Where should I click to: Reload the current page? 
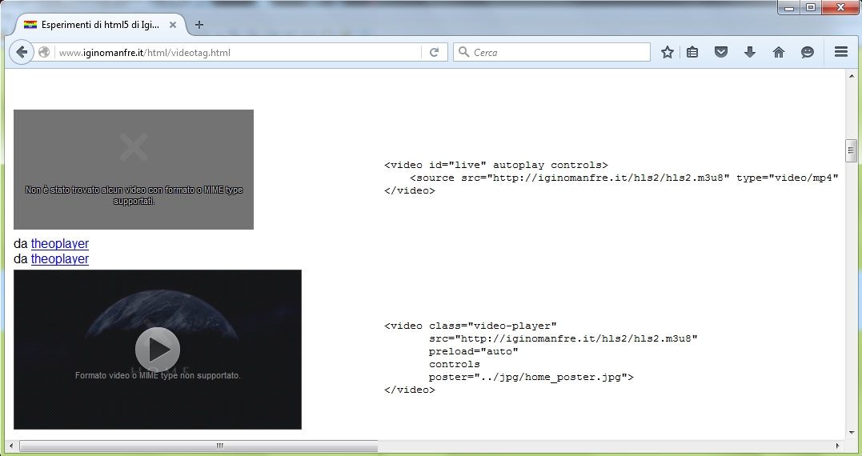coord(435,52)
